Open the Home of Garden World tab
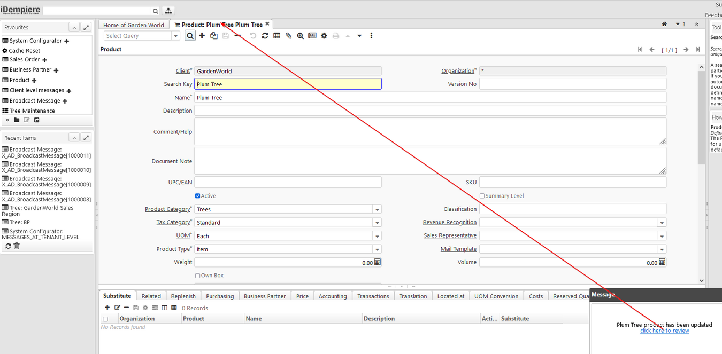This screenshot has width=722, height=354. (133, 25)
